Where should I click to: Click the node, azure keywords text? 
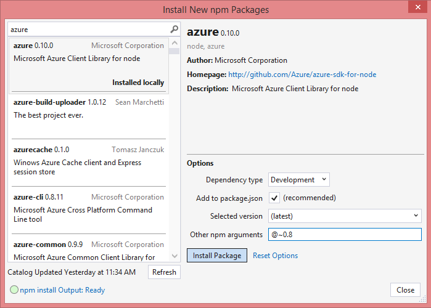point(205,46)
